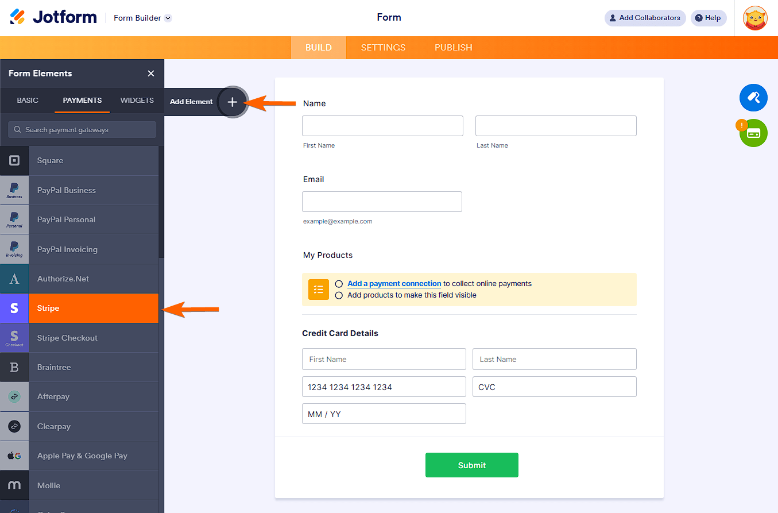Switch to the BASIC elements tab
The image size is (778, 513).
(28, 101)
